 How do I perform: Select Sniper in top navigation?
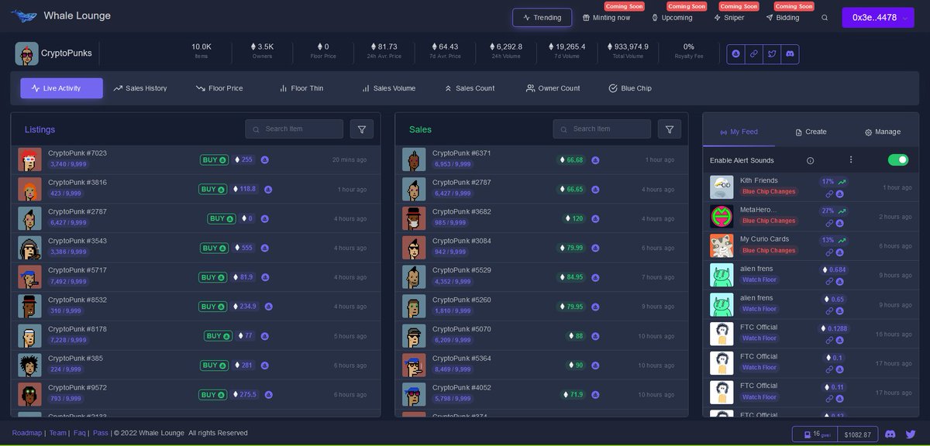click(729, 17)
